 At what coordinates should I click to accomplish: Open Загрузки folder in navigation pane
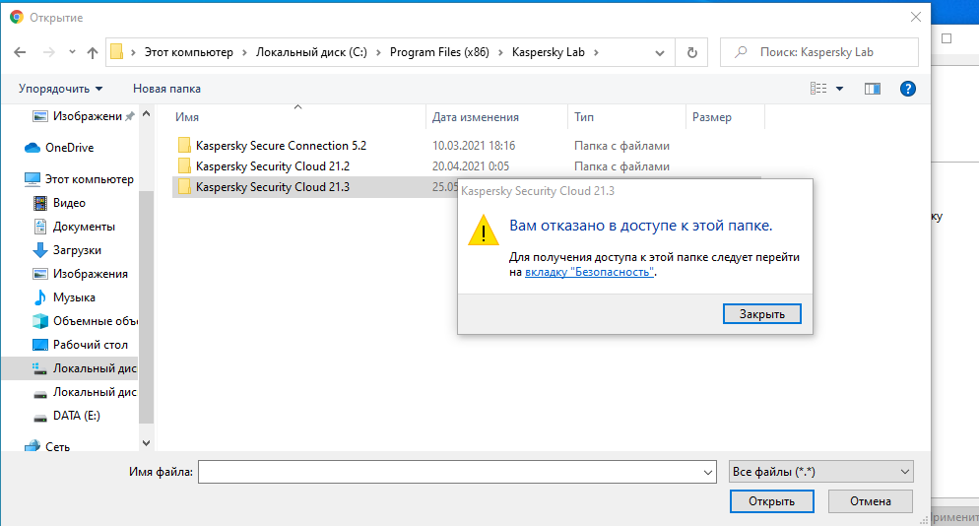77,250
